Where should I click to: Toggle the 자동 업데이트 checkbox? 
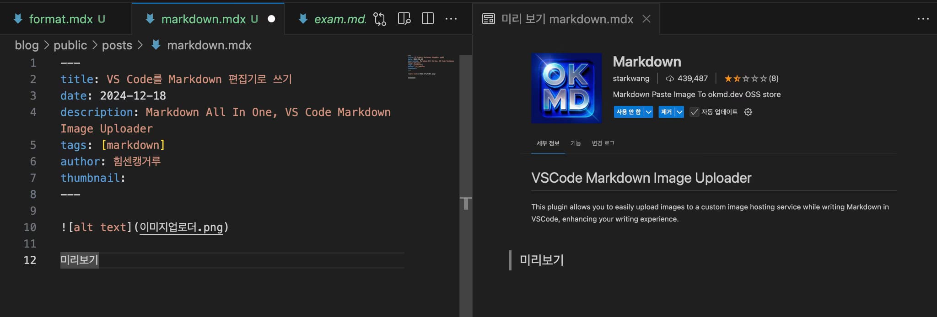pyautogui.click(x=694, y=112)
